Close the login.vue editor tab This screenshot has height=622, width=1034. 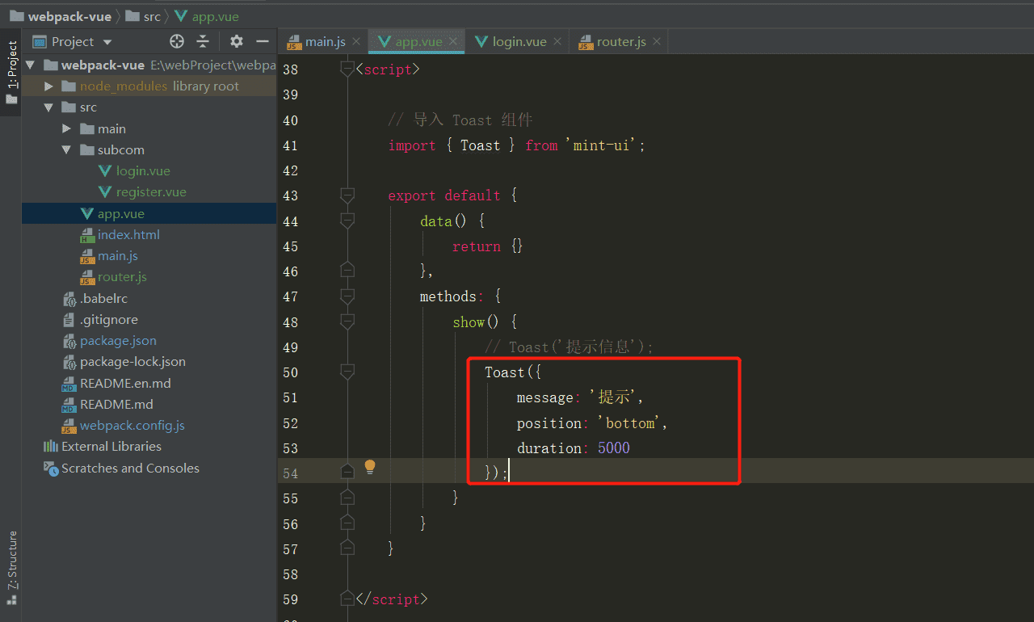[x=557, y=41]
